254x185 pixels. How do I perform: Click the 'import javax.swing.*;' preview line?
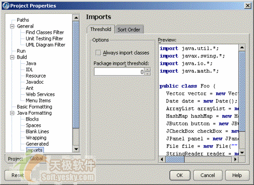coord(192,56)
